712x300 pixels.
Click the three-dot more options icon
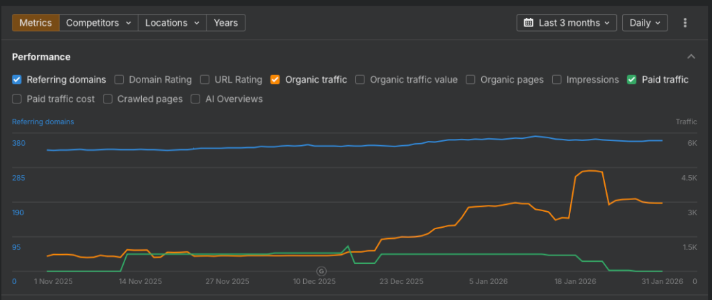685,23
